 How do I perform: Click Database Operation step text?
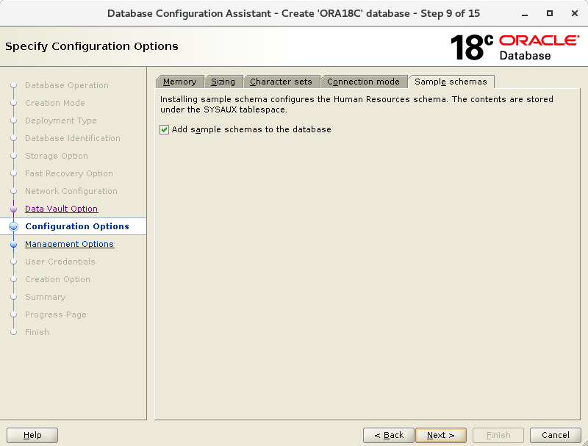point(67,85)
